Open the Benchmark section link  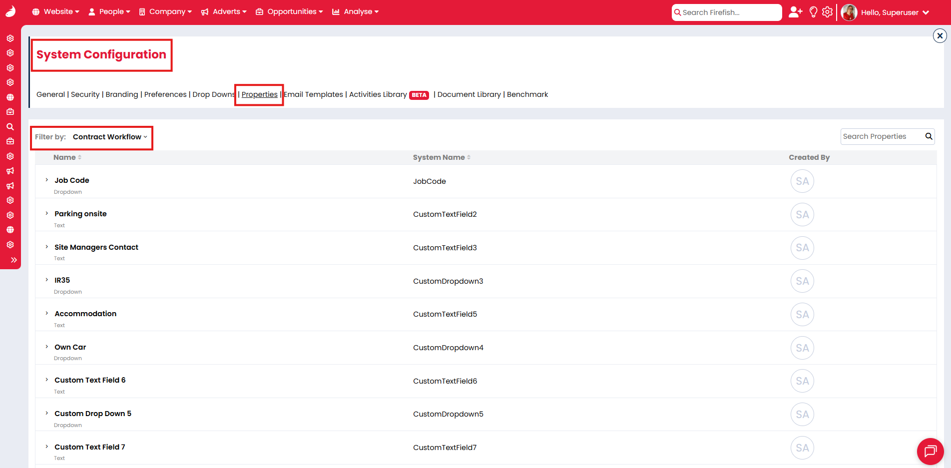click(x=527, y=94)
